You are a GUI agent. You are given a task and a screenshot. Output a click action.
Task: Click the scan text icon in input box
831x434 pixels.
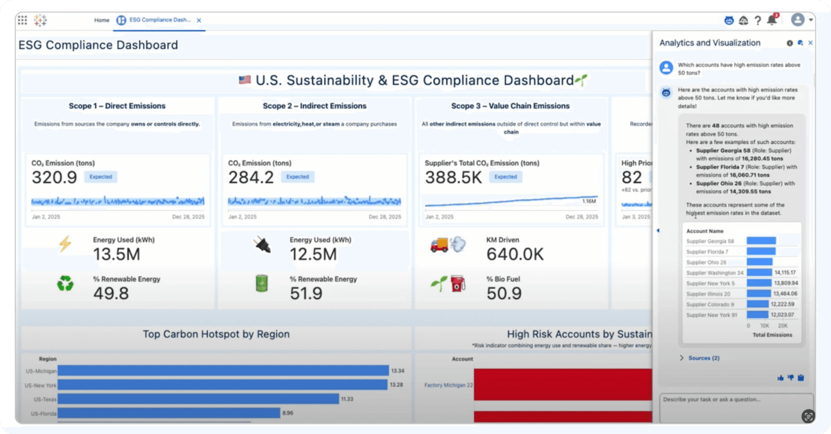pyautogui.click(x=808, y=416)
